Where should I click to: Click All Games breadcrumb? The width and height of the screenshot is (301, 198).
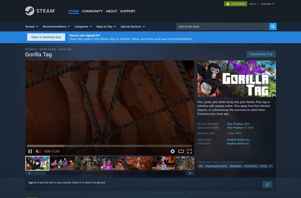click(x=31, y=49)
